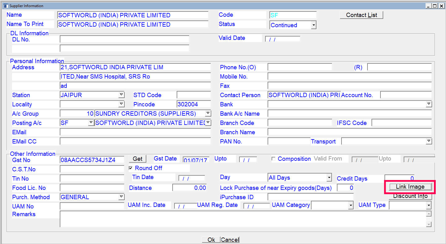Click the Lock Purchase near Expiry days field
The height and width of the screenshot is (244, 446).
pos(345,188)
